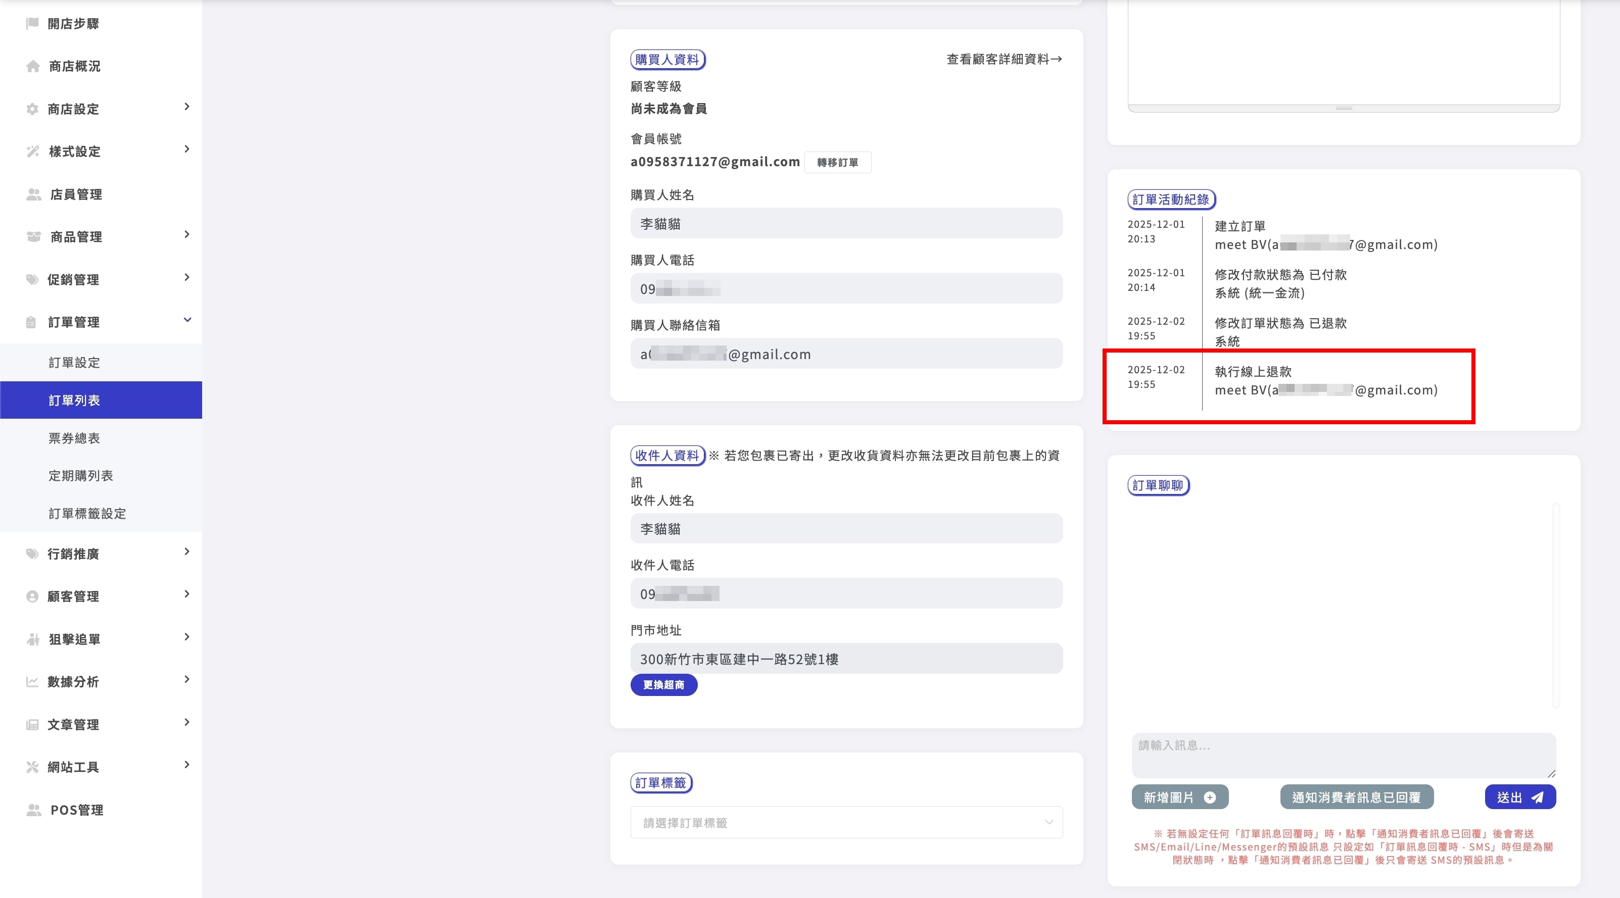This screenshot has width=1620, height=898.
Task: Click the wand icon beside 樣式設定
Action: tap(33, 152)
